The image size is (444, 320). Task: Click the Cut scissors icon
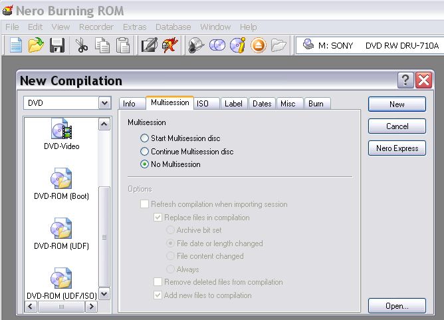tap(82, 45)
